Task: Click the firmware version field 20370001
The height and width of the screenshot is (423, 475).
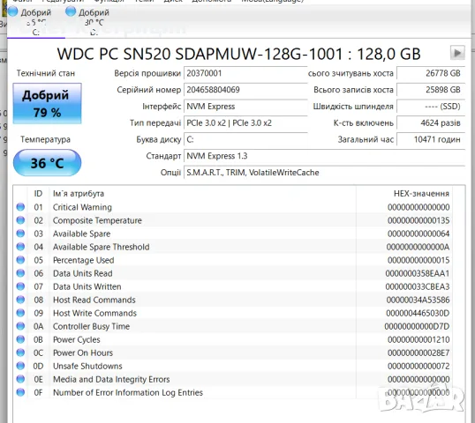Action: [245, 73]
